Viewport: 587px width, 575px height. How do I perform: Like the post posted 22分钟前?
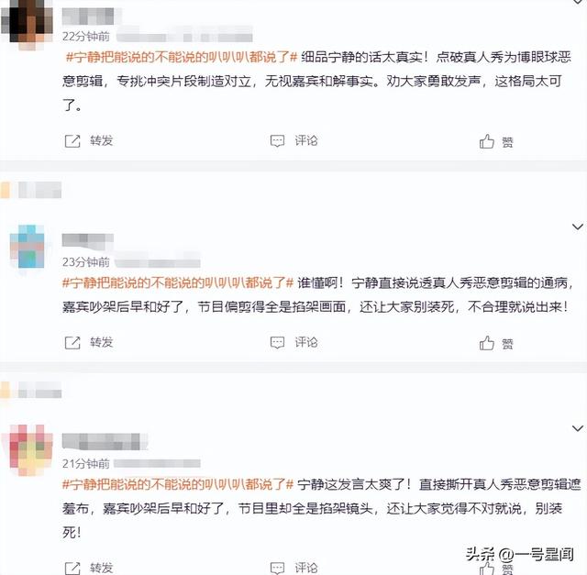pos(487,141)
